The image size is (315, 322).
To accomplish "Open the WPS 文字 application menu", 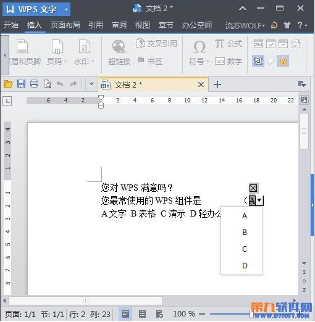I will [36, 9].
